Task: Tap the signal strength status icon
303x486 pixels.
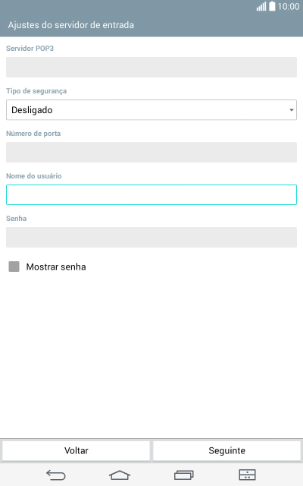Action: [261, 7]
